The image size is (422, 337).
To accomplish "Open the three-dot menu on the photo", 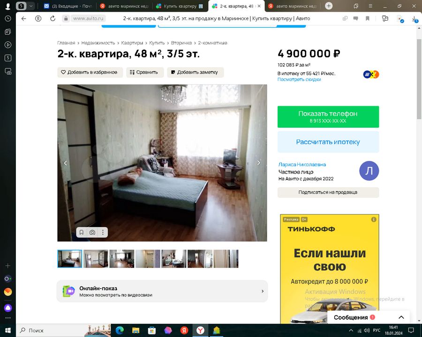I will (103, 232).
